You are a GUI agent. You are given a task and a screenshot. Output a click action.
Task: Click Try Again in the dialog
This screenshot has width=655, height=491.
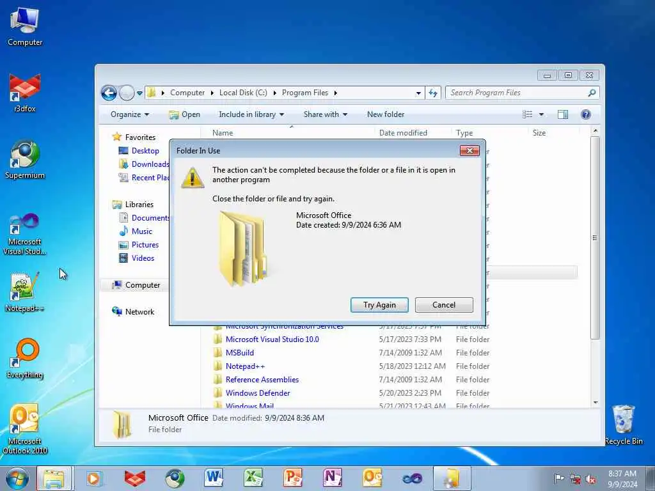(x=379, y=305)
